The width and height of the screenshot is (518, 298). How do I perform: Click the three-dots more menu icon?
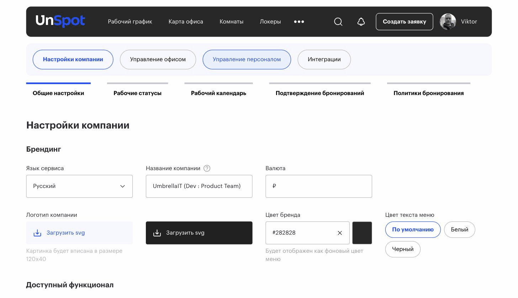[x=299, y=22]
